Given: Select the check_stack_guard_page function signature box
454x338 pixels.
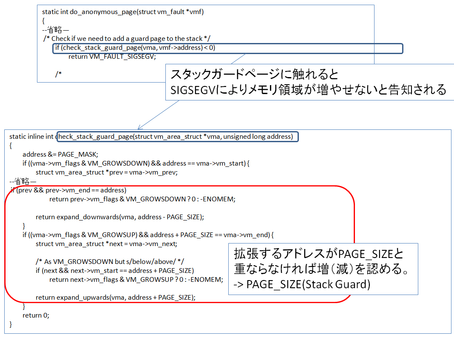Looking at the screenshot, I should pos(178,137).
